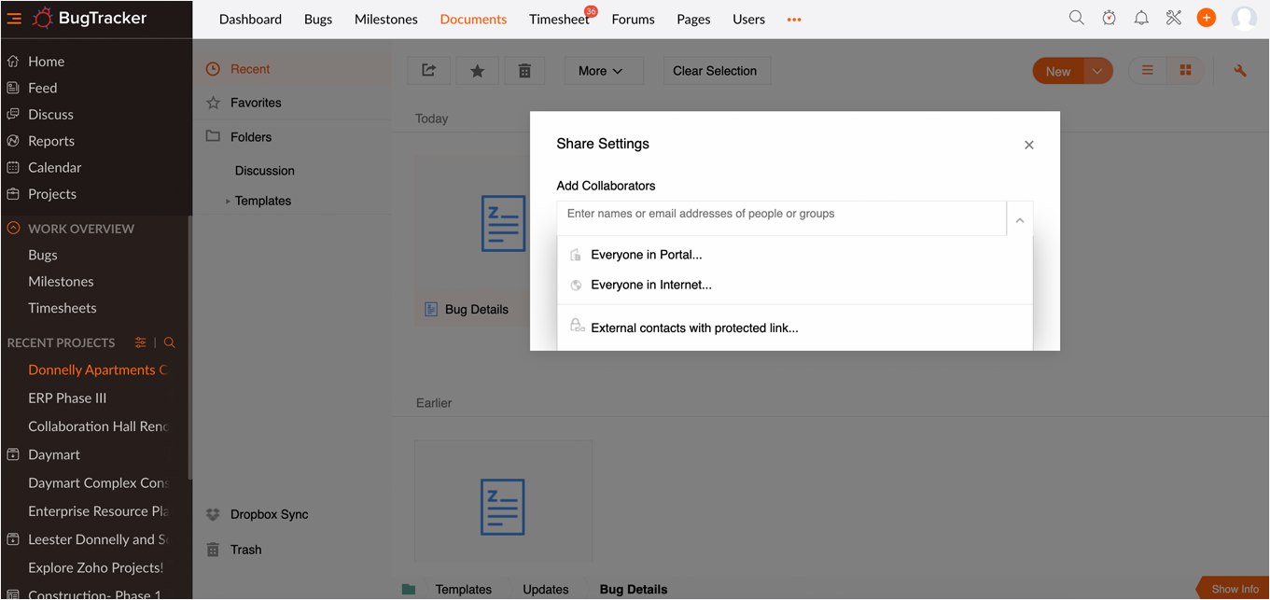Click the orange quick-add plus icon
The width and height of the screenshot is (1270, 600).
tap(1206, 18)
